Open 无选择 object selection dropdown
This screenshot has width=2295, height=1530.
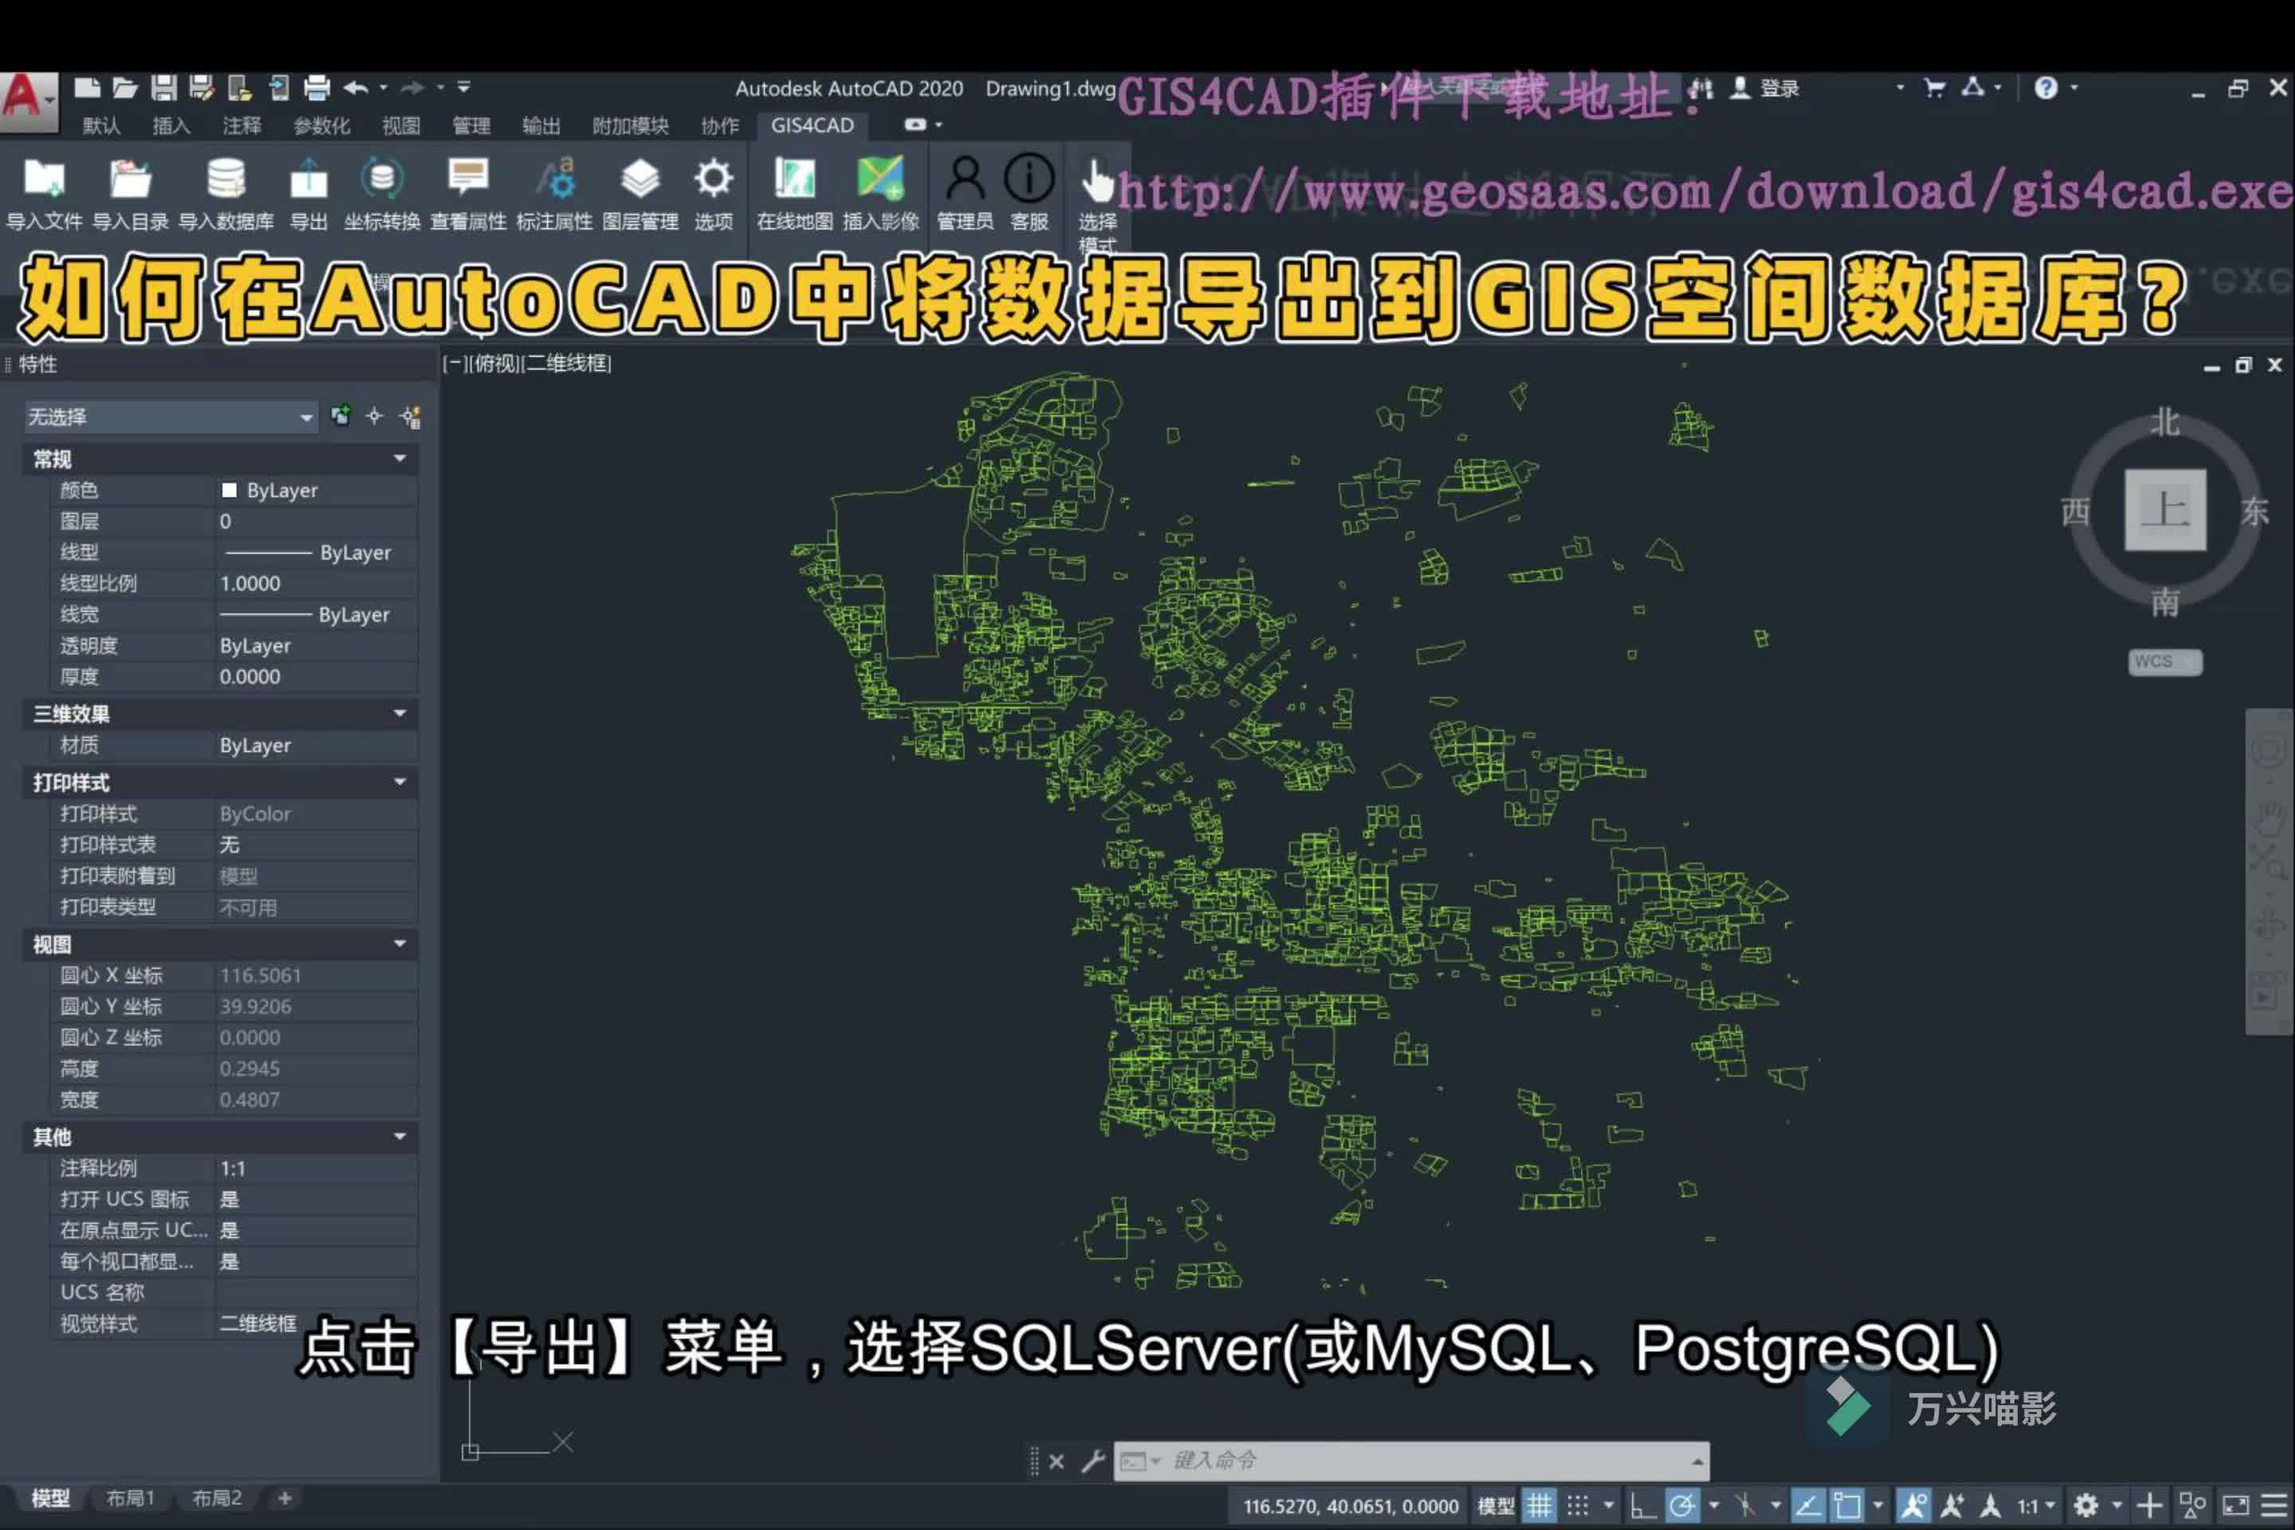[171, 418]
